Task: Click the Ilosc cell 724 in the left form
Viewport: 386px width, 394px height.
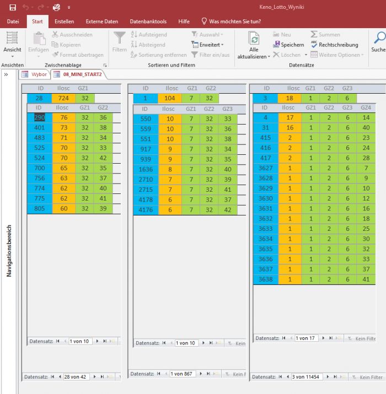Action: pyautogui.click(x=63, y=98)
